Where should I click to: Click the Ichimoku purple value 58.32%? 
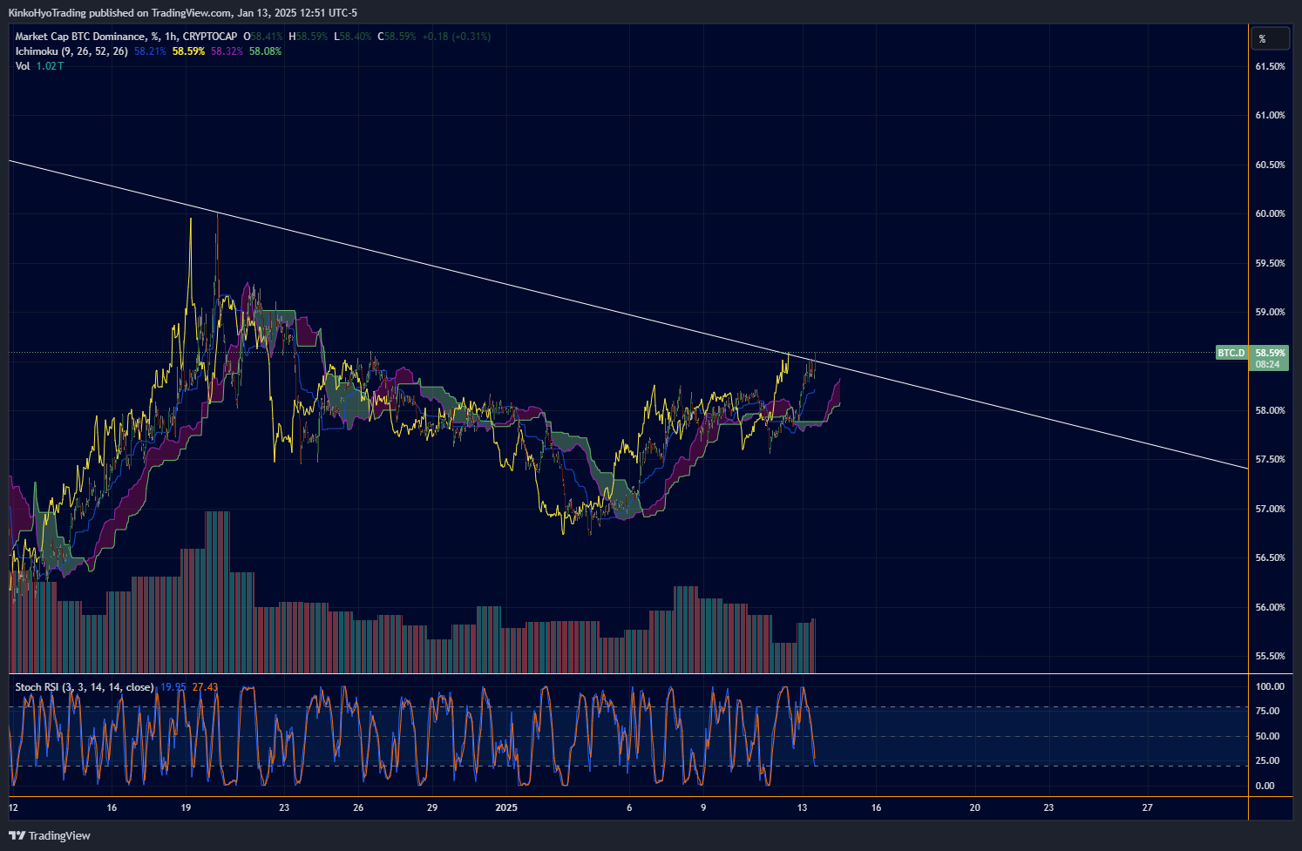click(x=227, y=51)
